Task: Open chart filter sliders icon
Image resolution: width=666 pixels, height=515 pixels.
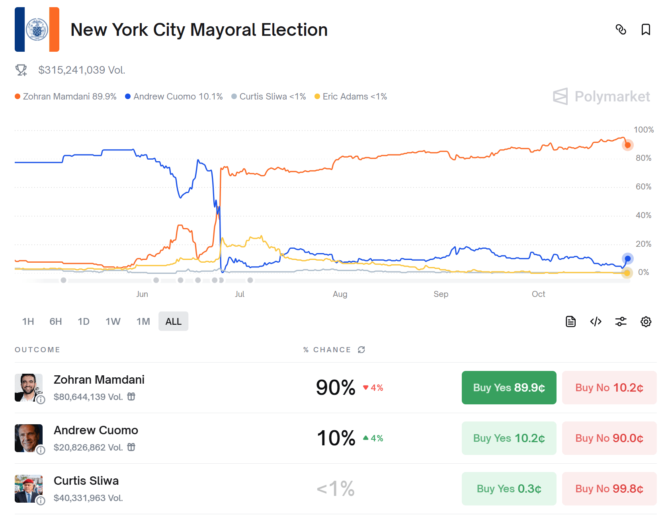Action: (x=621, y=322)
